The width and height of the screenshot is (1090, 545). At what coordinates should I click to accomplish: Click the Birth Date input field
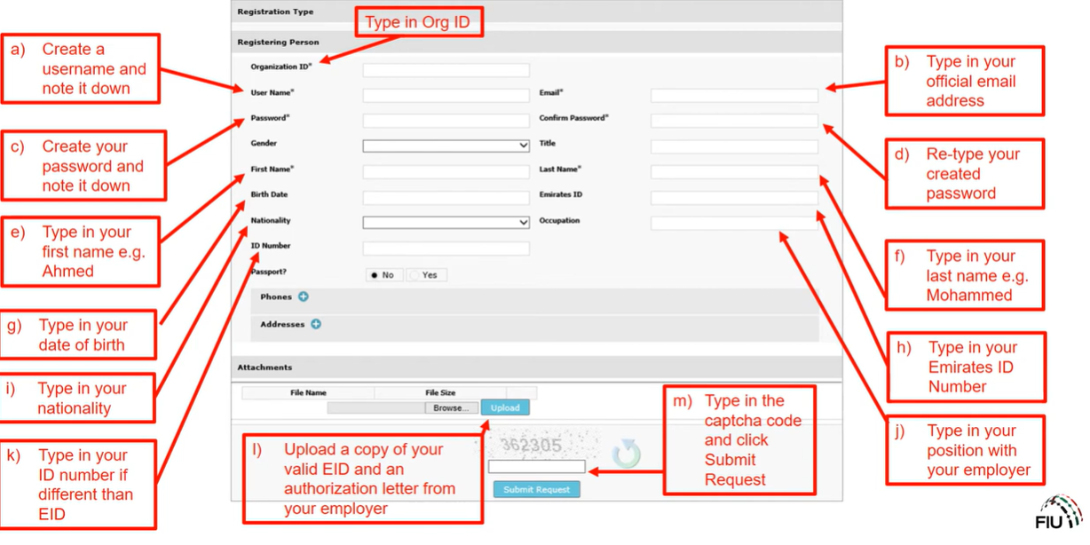[446, 198]
